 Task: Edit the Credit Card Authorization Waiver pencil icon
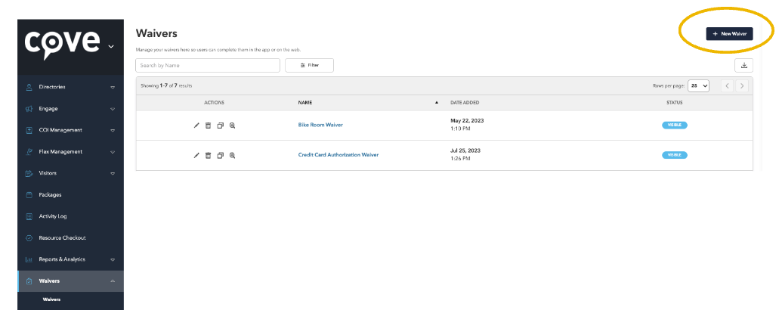pyautogui.click(x=196, y=156)
